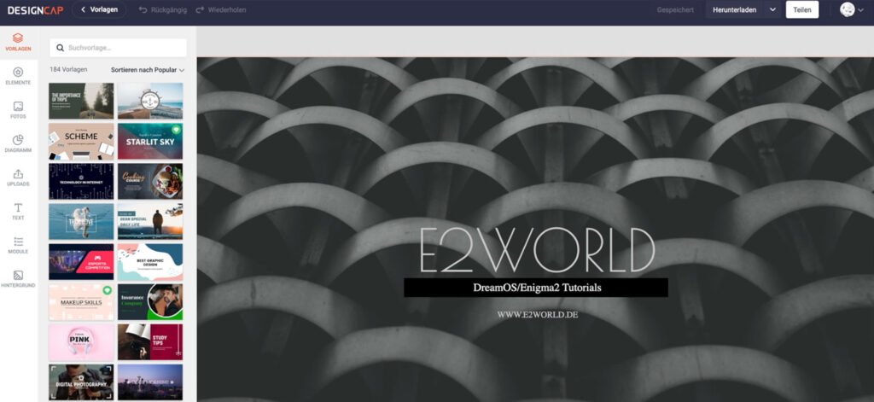The height and width of the screenshot is (402, 874).
Task: Open the Elemente sidebar panel
Action: point(18,76)
